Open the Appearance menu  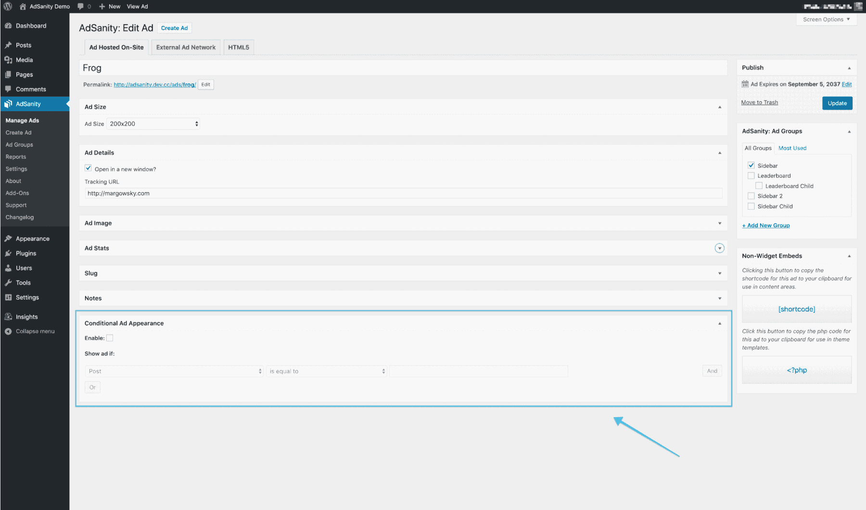pos(32,238)
